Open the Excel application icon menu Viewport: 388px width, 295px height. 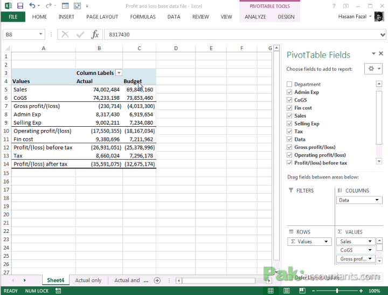[x=8, y=6]
